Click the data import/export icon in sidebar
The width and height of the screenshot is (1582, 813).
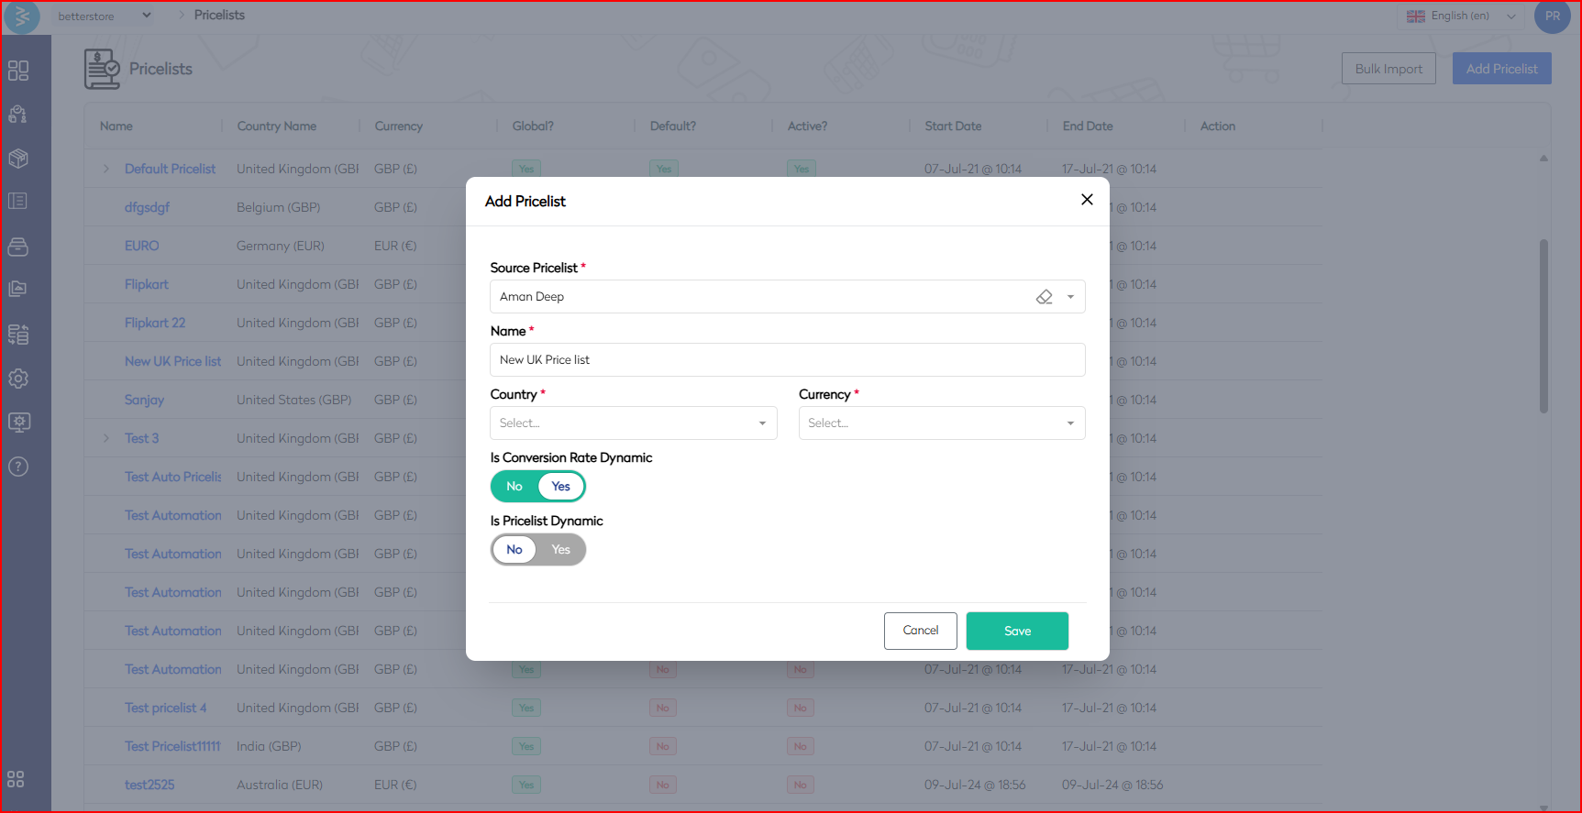[18, 335]
